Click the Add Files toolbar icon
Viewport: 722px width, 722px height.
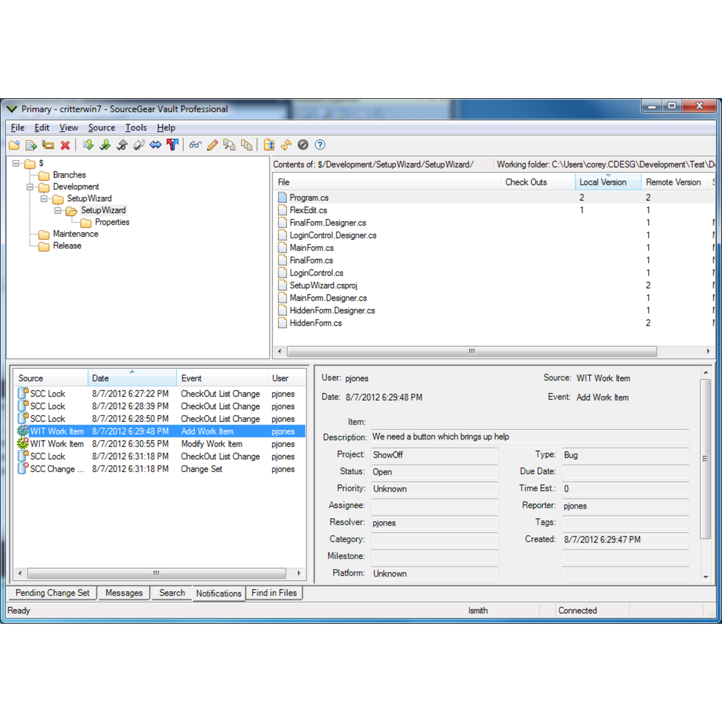[31, 145]
